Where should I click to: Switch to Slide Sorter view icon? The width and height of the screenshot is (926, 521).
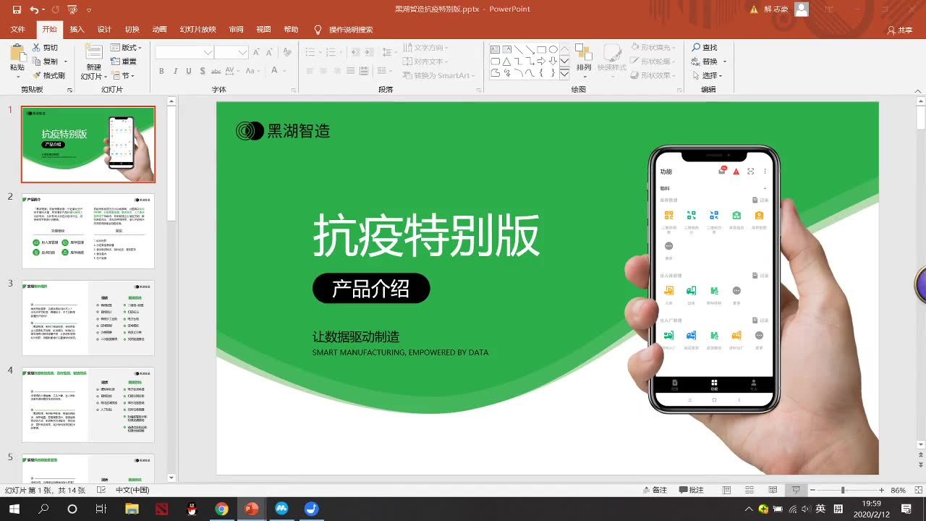749,490
